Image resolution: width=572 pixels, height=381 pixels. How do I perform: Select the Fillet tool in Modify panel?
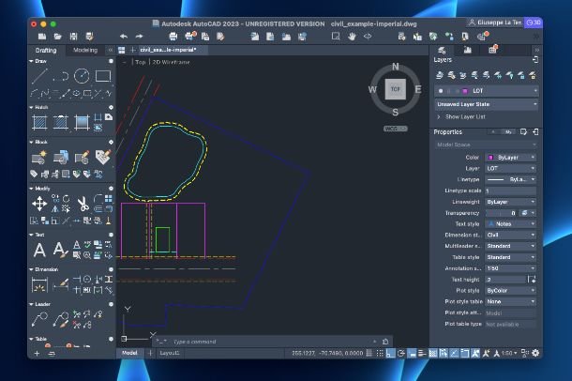pyautogui.click(x=98, y=199)
